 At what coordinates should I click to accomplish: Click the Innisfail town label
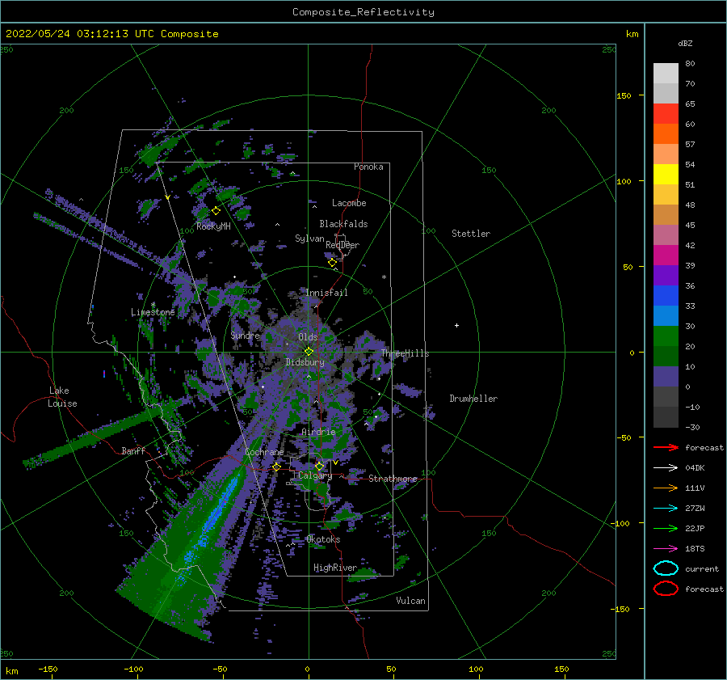point(326,293)
